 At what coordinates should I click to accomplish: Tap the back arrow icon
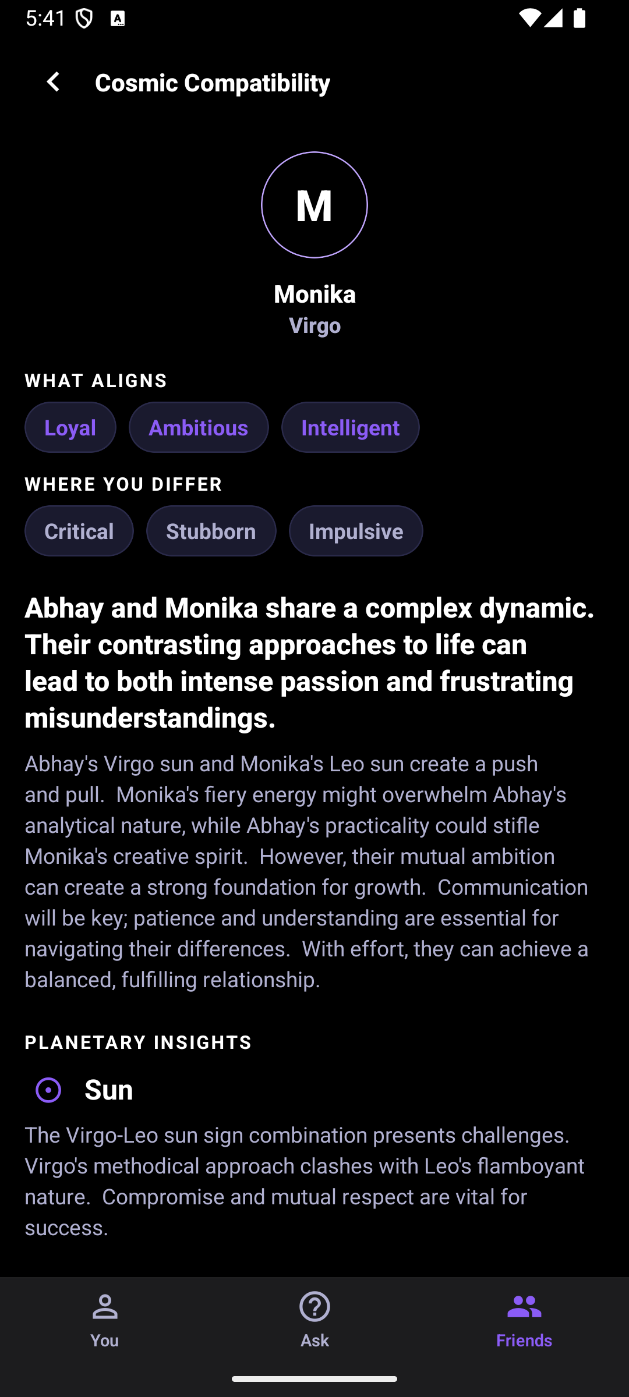[x=53, y=82]
